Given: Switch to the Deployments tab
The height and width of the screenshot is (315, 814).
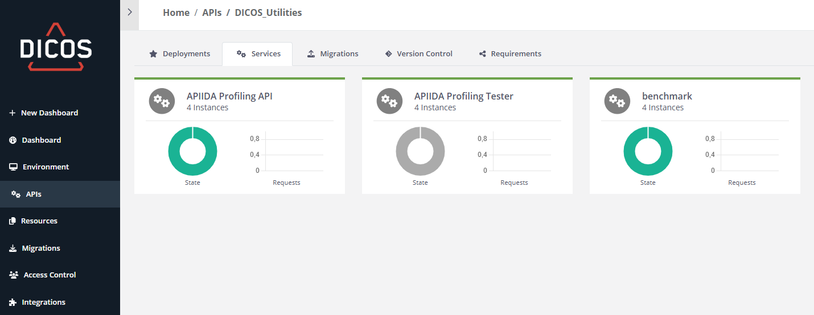Looking at the screenshot, I should coord(180,54).
